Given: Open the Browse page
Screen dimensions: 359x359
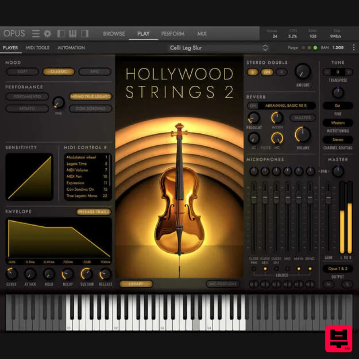Looking at the screenshot, I should 114,34.
